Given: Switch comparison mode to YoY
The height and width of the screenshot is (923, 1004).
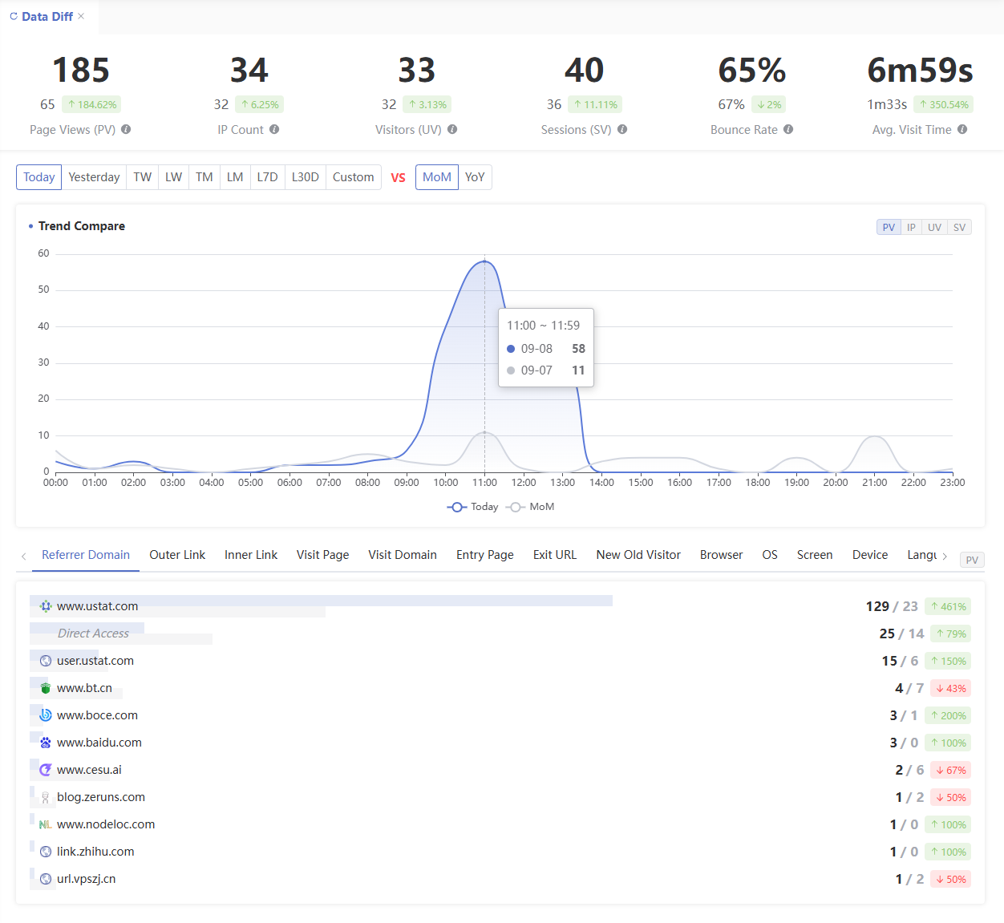Looking at the screenshot, I should [475, 177].
